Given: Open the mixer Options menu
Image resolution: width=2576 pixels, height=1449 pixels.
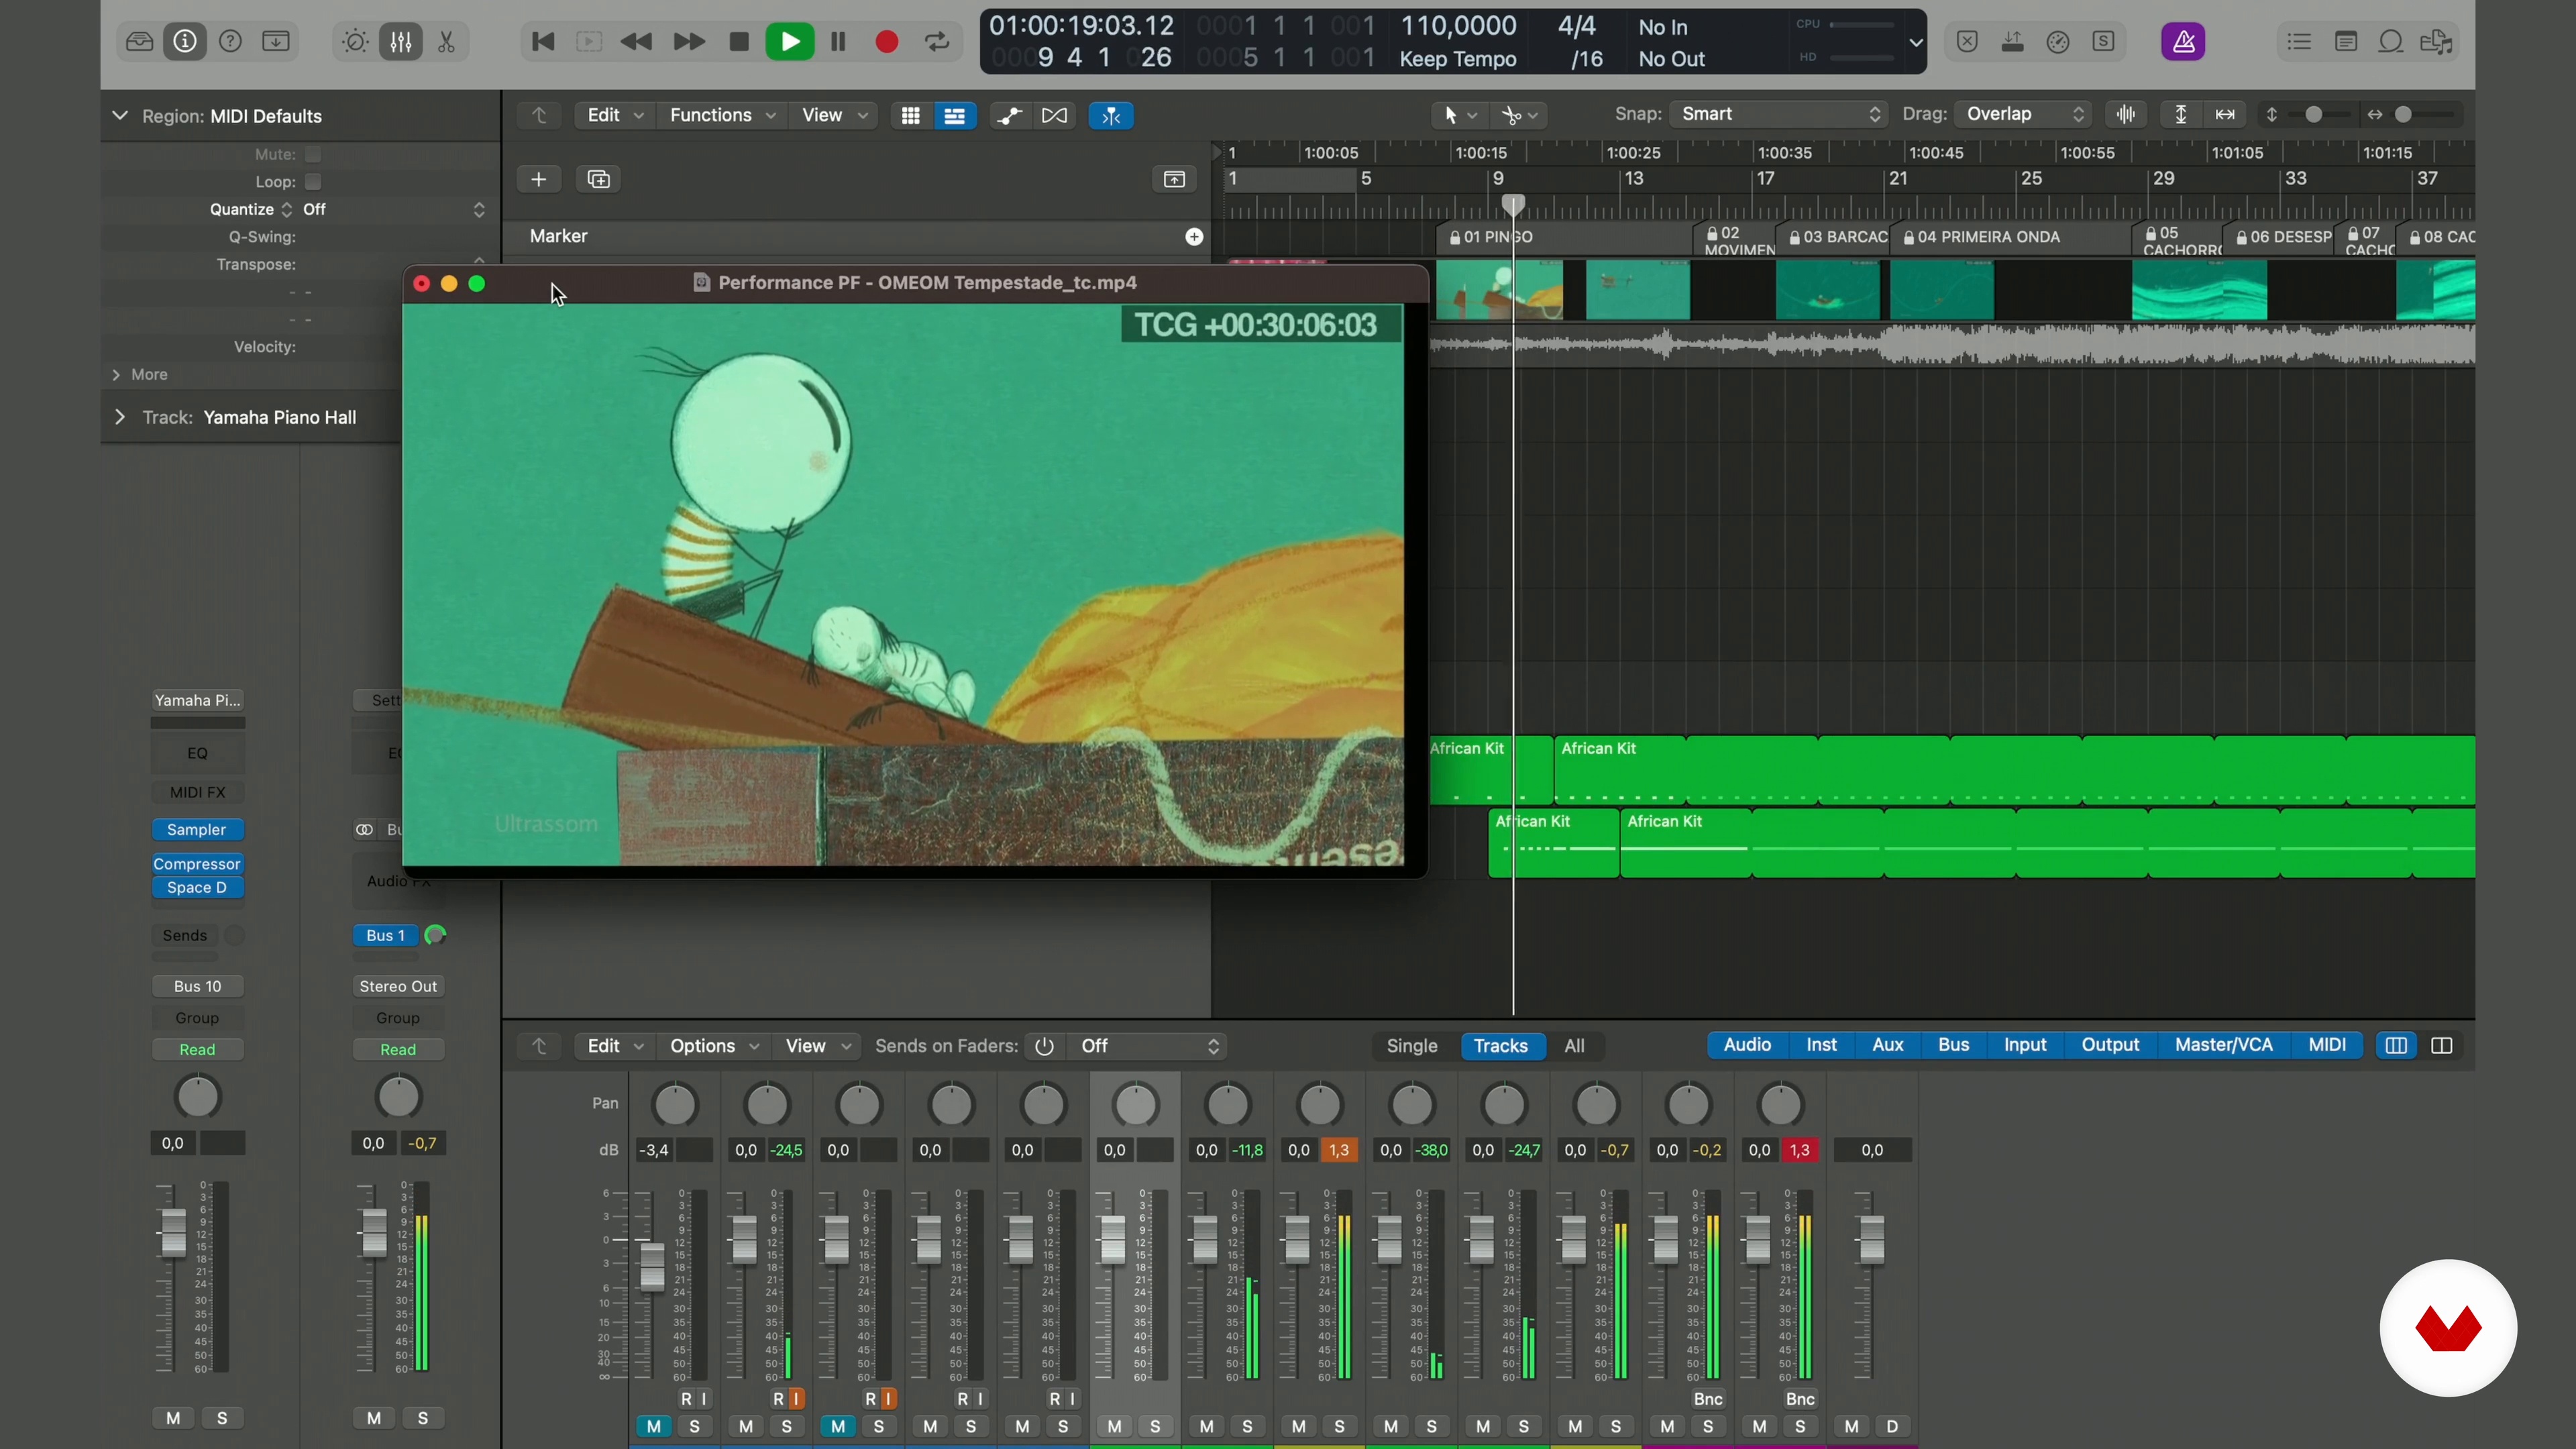Looking at the screenshot, I should pyautogui.click(x=713, y=1046).
